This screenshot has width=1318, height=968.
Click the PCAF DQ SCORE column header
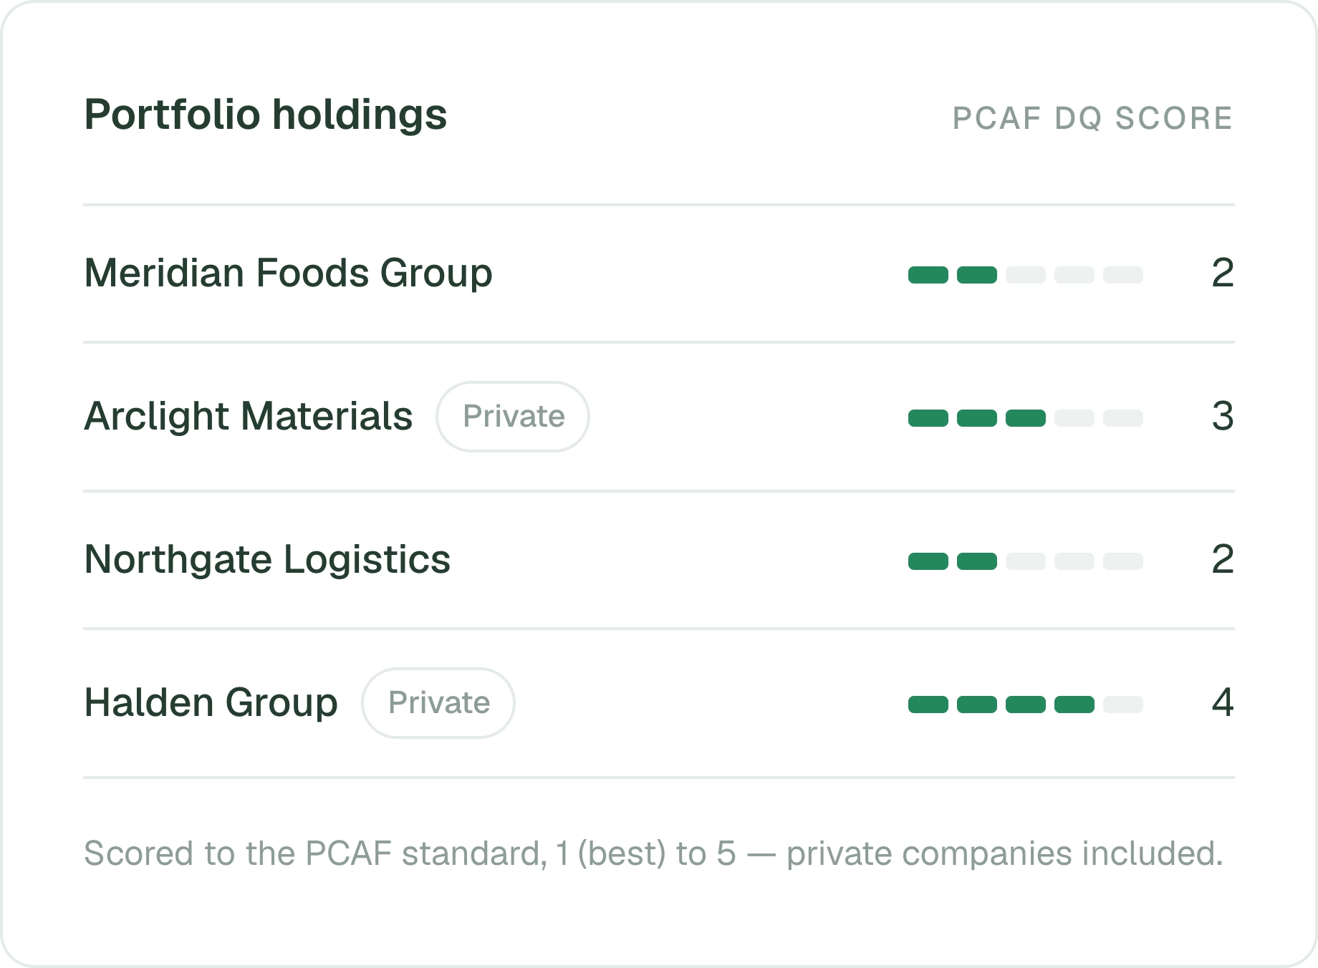pyautogui.click(x=1092, y=118)
